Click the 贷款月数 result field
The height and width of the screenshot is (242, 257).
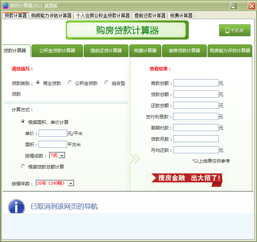(x=196, y=139)
